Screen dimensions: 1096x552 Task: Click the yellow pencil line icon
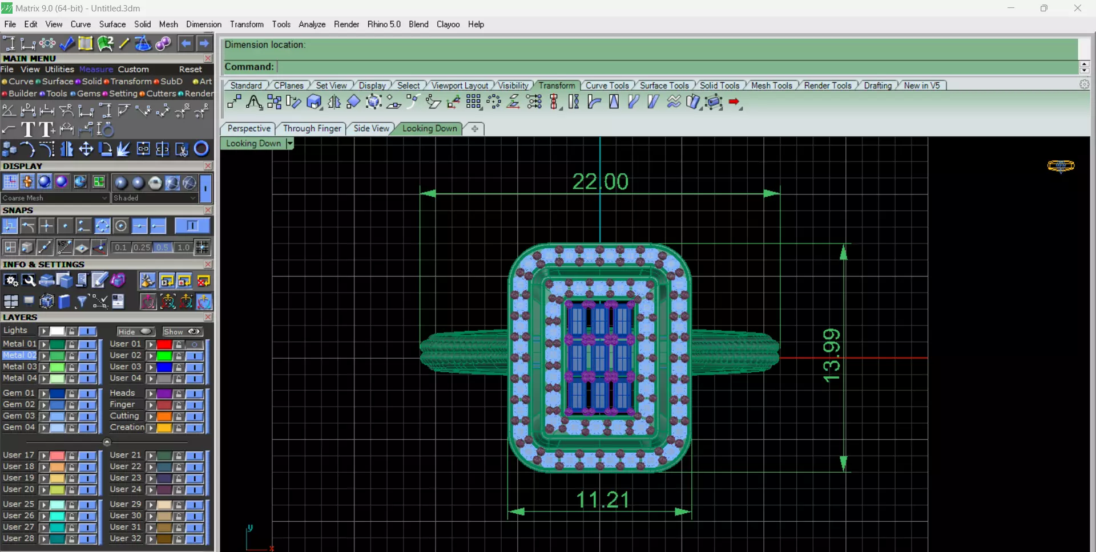coord(124,43)
